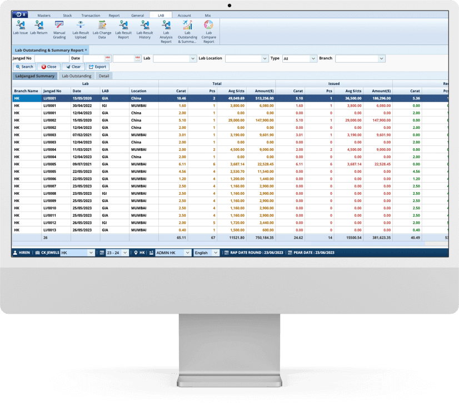Click the Search button

[24, 67]
